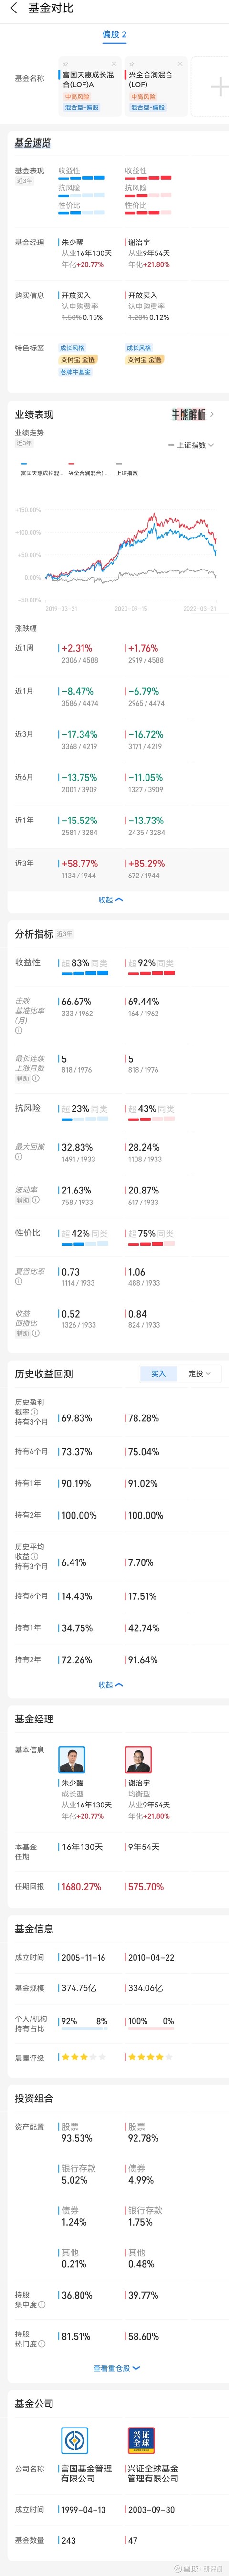
Task: Collapse the 历史收益回测 section with 收起
Action: (111, 1685)
